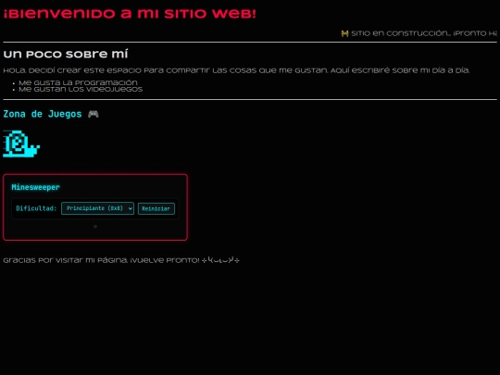Click 'Me gustan los videojuegos' list item

pos(81,89)
